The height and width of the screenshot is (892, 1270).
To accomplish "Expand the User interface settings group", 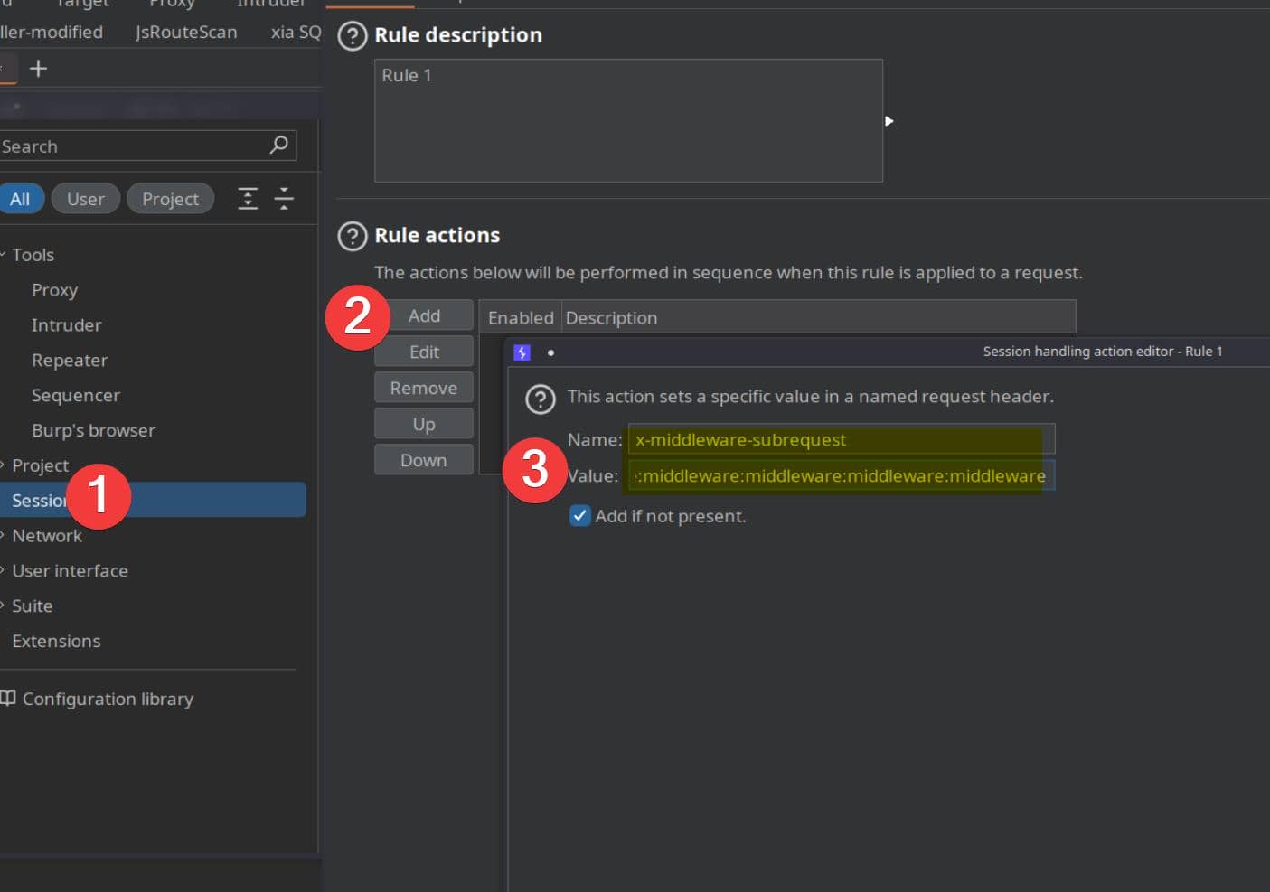I will coord(4,571).
